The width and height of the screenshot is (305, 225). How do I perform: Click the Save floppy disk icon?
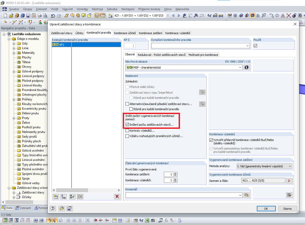pyautogui.click(x=28, y=16)
